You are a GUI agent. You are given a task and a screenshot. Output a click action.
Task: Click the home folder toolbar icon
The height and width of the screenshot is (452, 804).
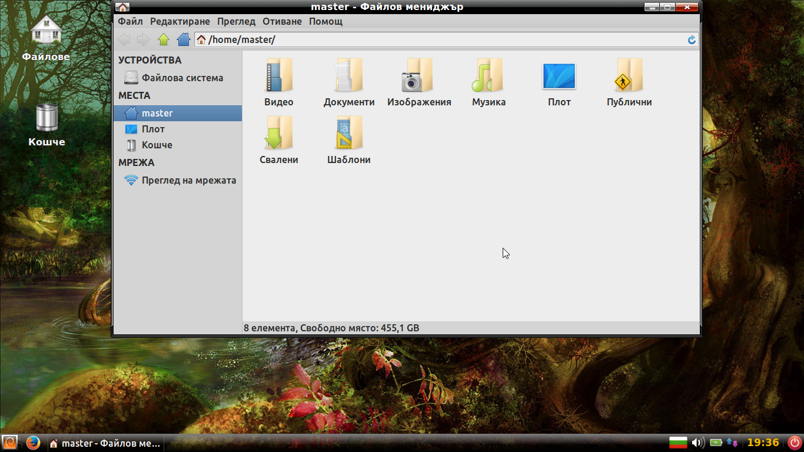click(x=183, y=39)
